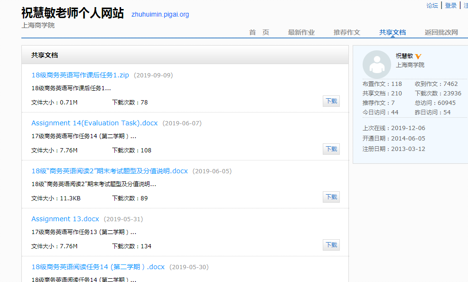The width and height of the screenshot is (468, 282).
Task: Open the 首页 home tab
Action: pyautogui.click(x=259, y=32)
